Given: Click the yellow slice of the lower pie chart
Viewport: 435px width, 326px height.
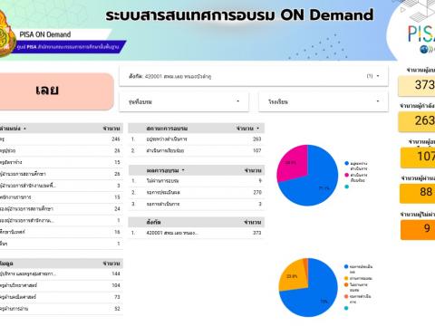Looking at the screenshot, I should [293, 276].
